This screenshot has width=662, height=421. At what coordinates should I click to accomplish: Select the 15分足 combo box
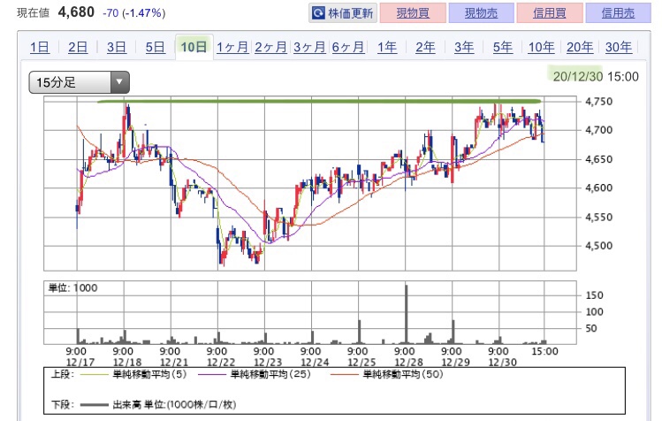(x=79, y=82)
